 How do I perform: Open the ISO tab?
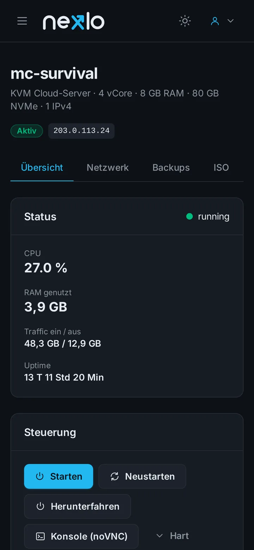(x=221, y=167)
